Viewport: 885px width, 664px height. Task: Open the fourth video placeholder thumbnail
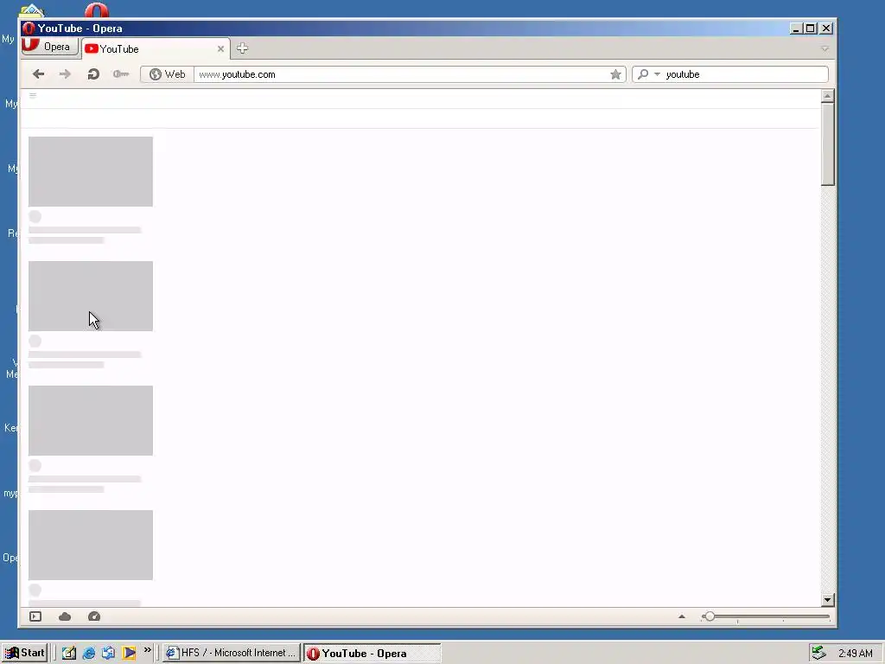point(90,545)
